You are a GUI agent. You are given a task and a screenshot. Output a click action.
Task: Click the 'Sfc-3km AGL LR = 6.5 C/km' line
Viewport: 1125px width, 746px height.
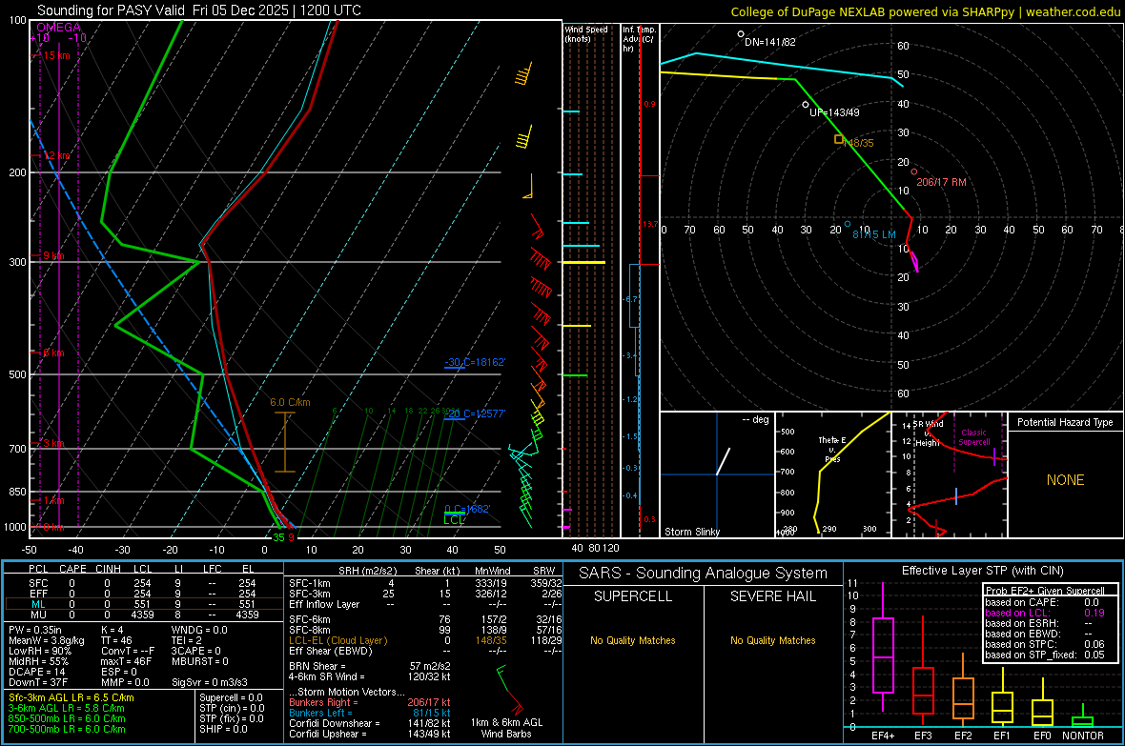(x=72, y=697)
